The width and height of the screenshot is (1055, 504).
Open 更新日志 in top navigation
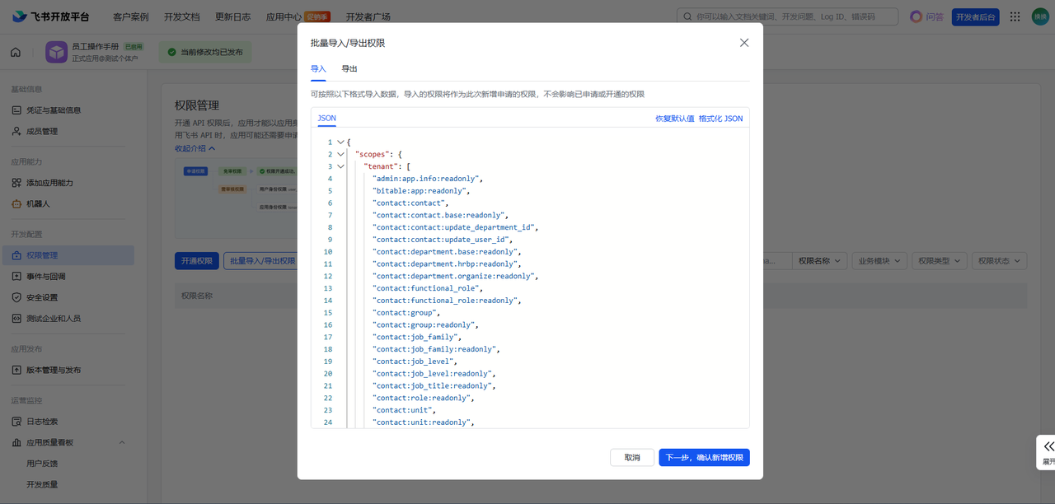click(x=233, y=16)
